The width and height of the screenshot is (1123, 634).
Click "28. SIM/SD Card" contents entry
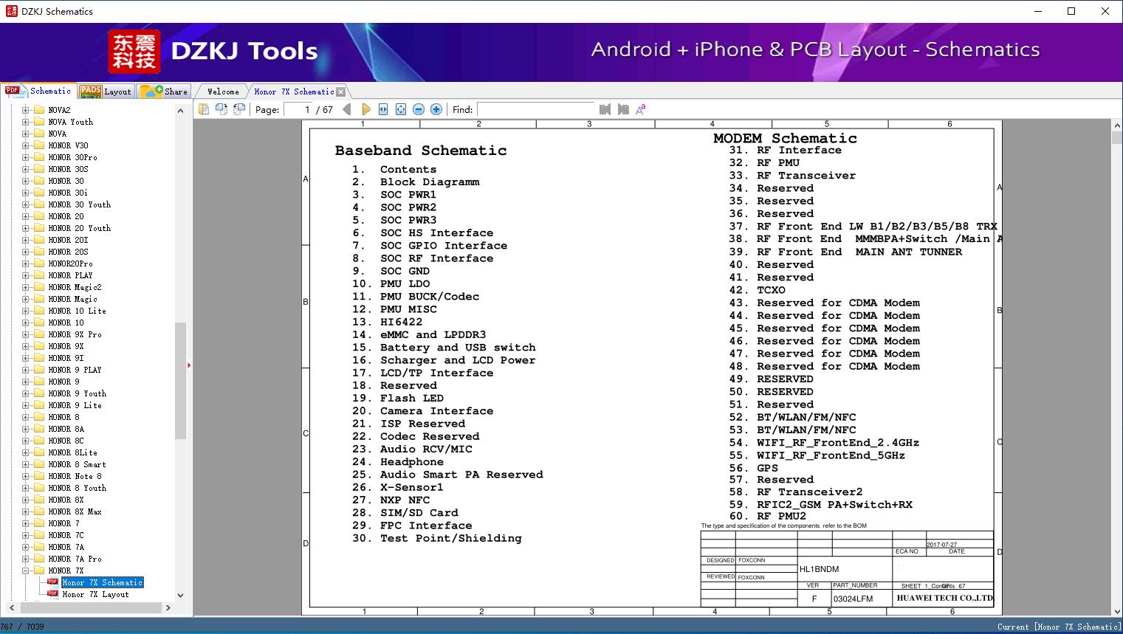point(405,513)
